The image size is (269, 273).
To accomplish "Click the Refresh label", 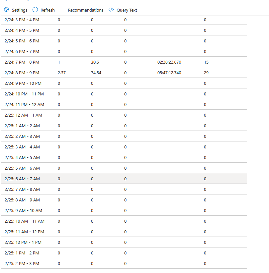I will pyautogui.click(x=47, y=10).
